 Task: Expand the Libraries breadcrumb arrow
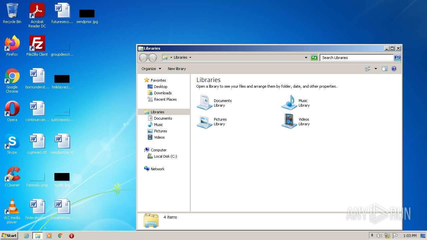pos(190,57)
